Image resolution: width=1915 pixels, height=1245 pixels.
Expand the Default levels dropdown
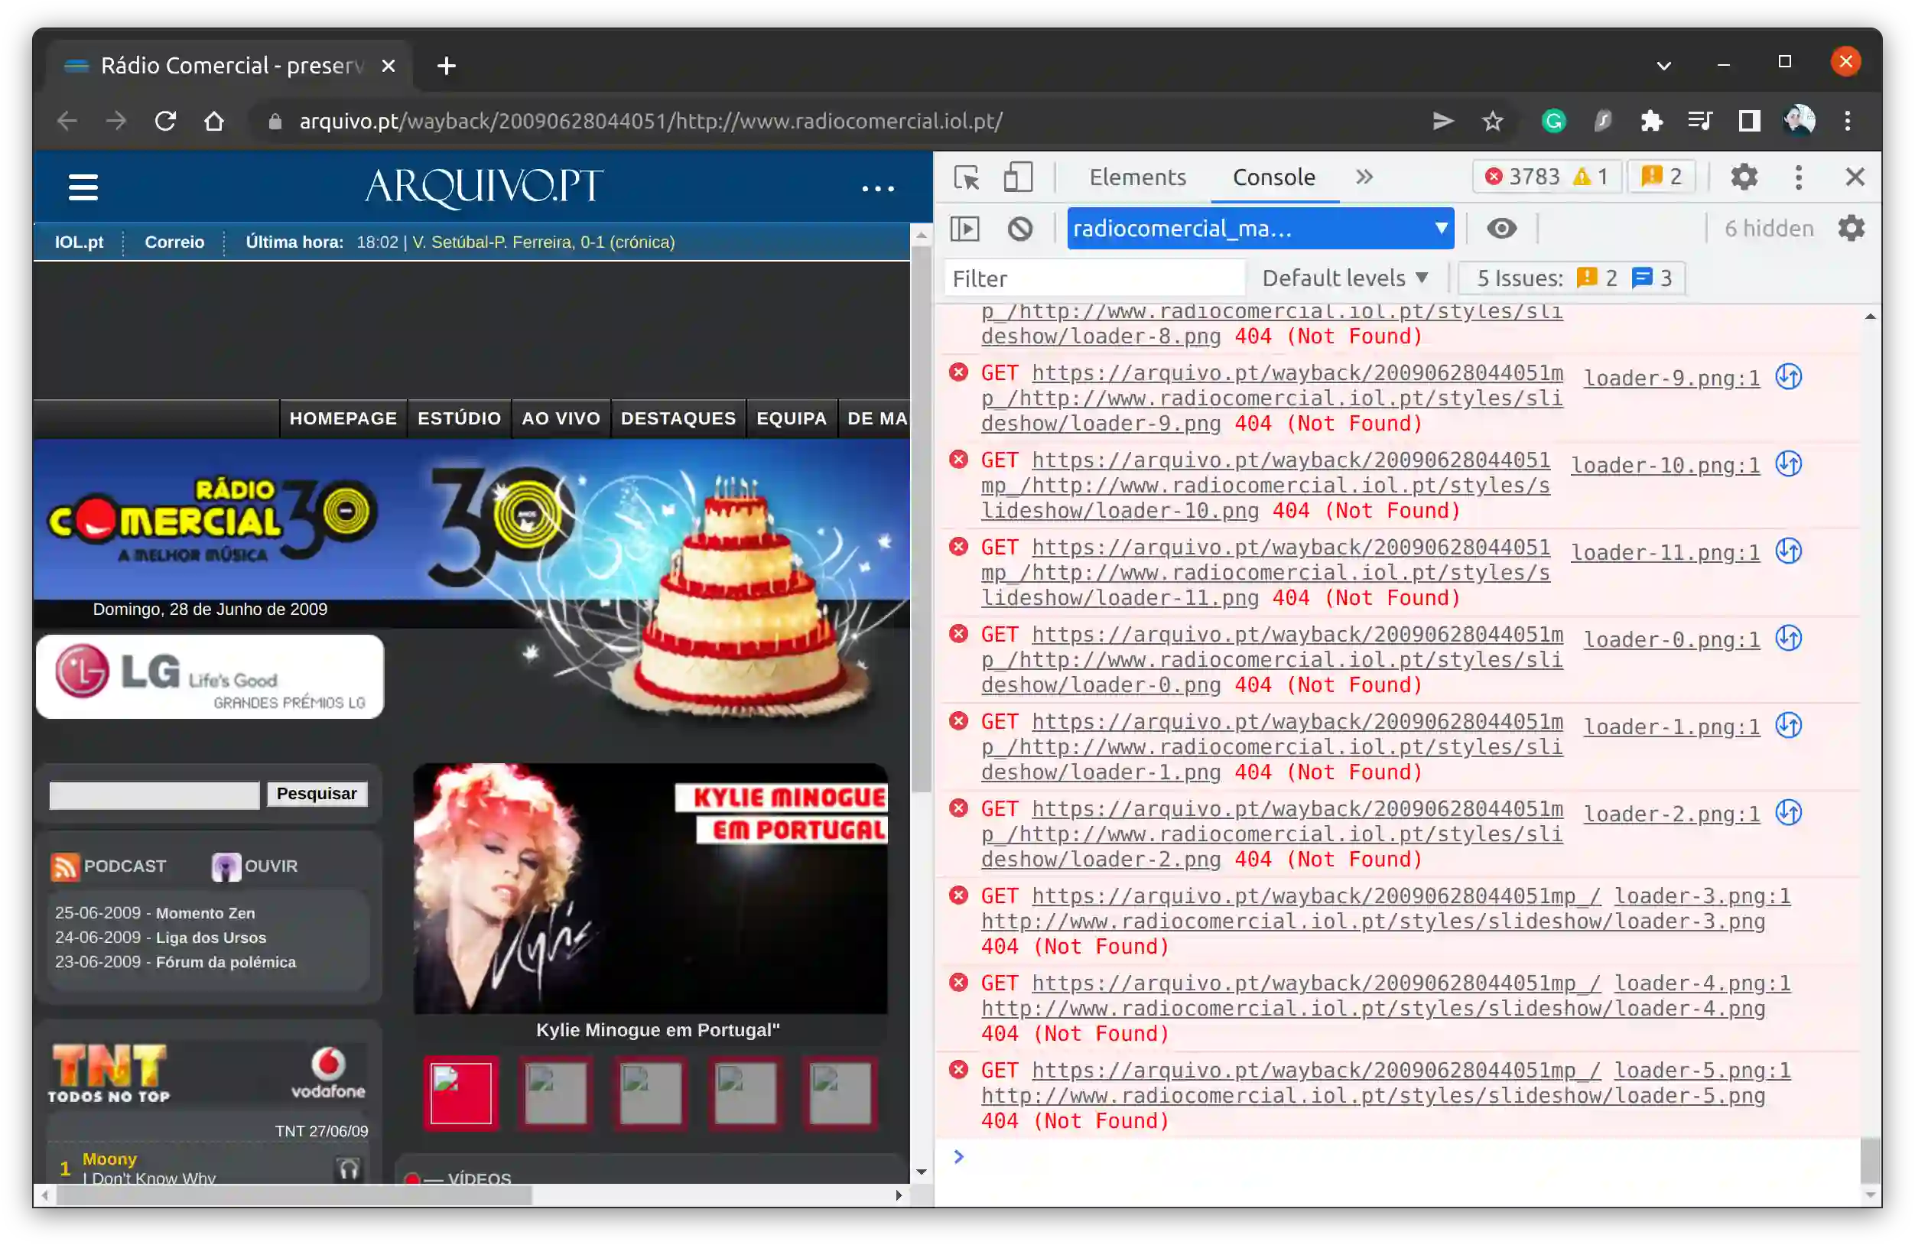click(x=1344, y=278)
